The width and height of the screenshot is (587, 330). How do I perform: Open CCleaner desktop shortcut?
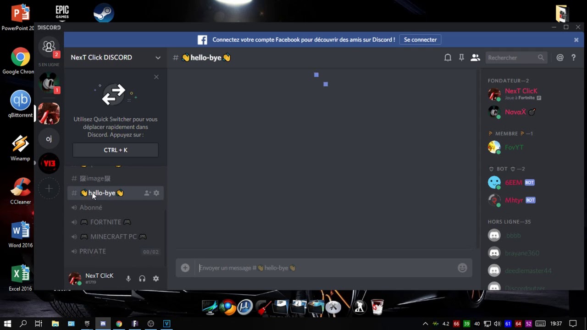[x=20, y=191]
